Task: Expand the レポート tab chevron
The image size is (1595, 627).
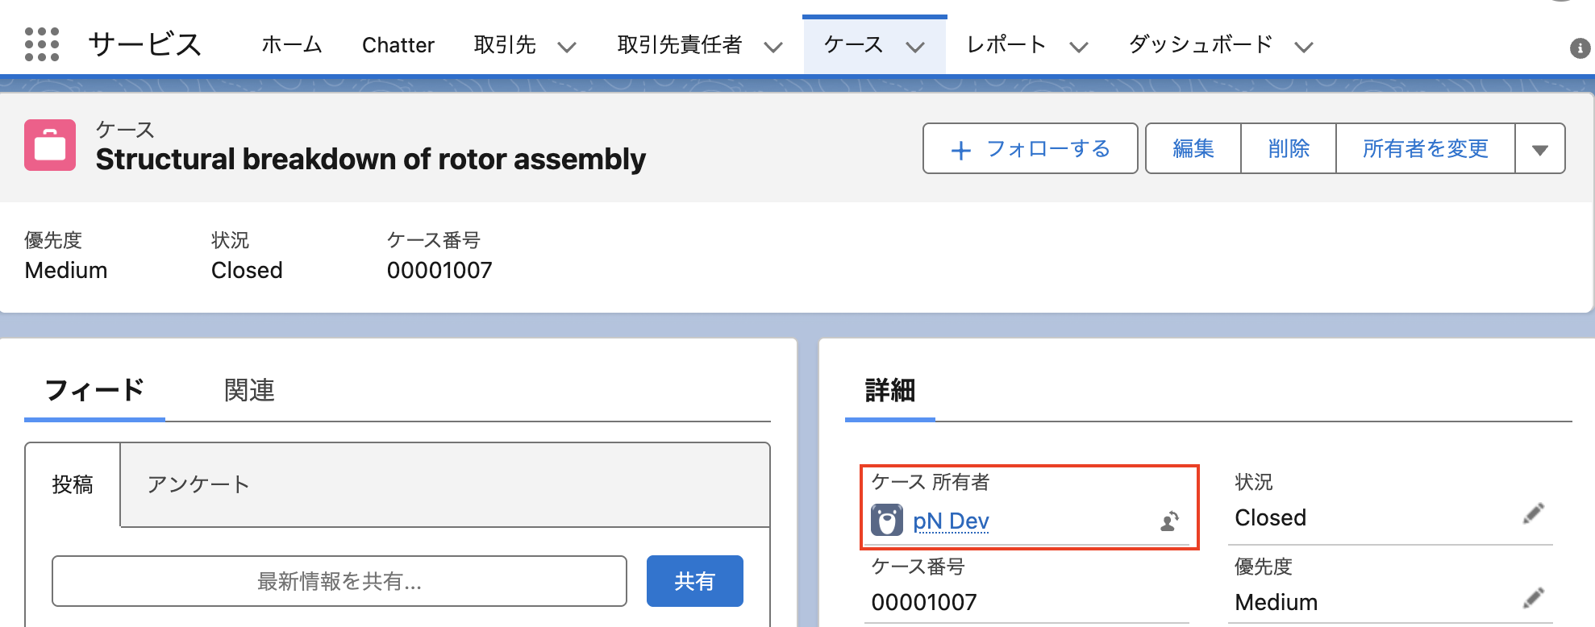Action: point(1079,47)
